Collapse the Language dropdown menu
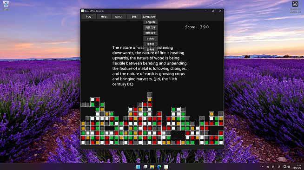 click(149, 17)
